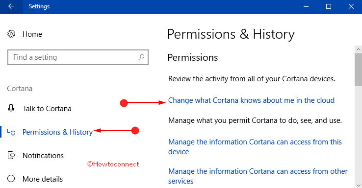
Task: Select Permissions & History sidebar label
Action: coord(57,132)
